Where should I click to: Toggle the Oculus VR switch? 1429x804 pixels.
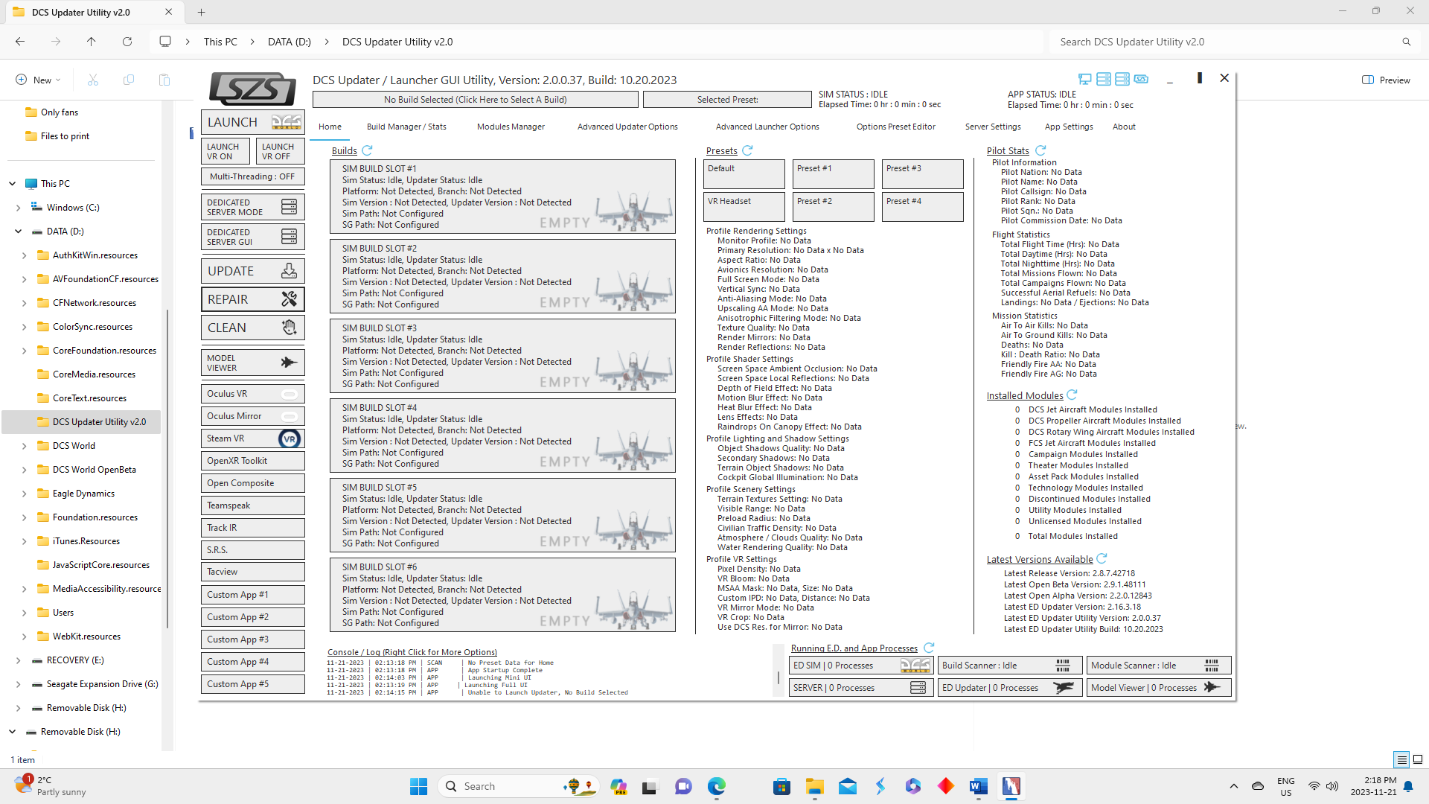[x=290, y=394]
